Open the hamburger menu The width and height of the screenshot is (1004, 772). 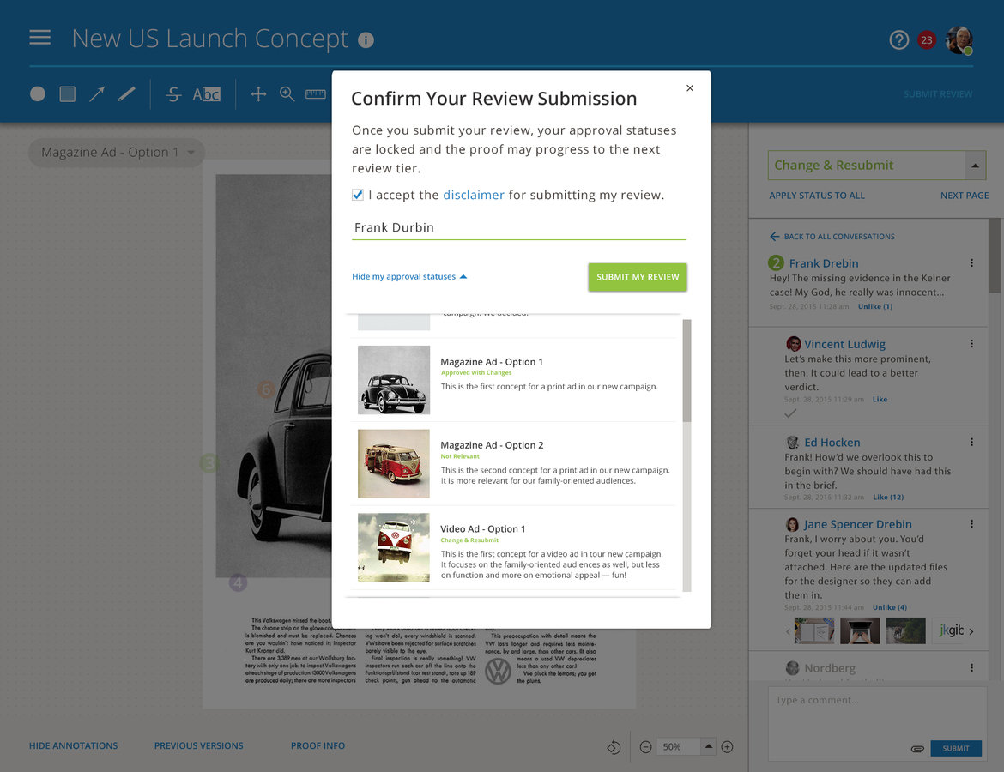click(x=39, y=37)
